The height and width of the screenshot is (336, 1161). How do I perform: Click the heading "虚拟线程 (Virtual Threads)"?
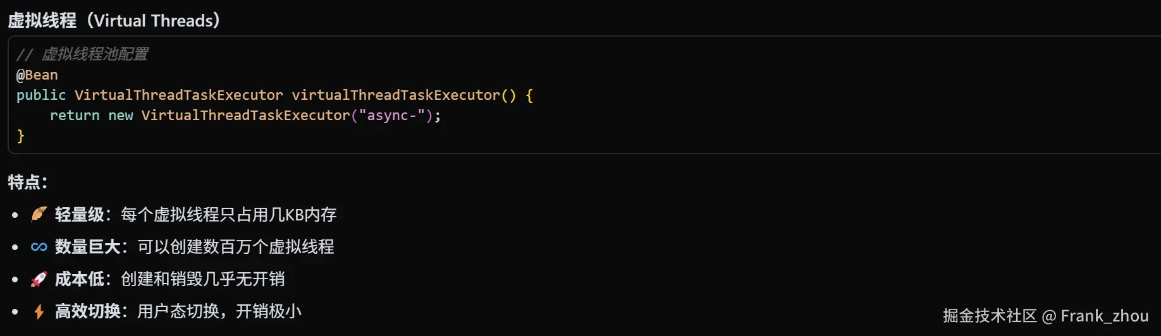pyautogui.click(x=114, y=21)
